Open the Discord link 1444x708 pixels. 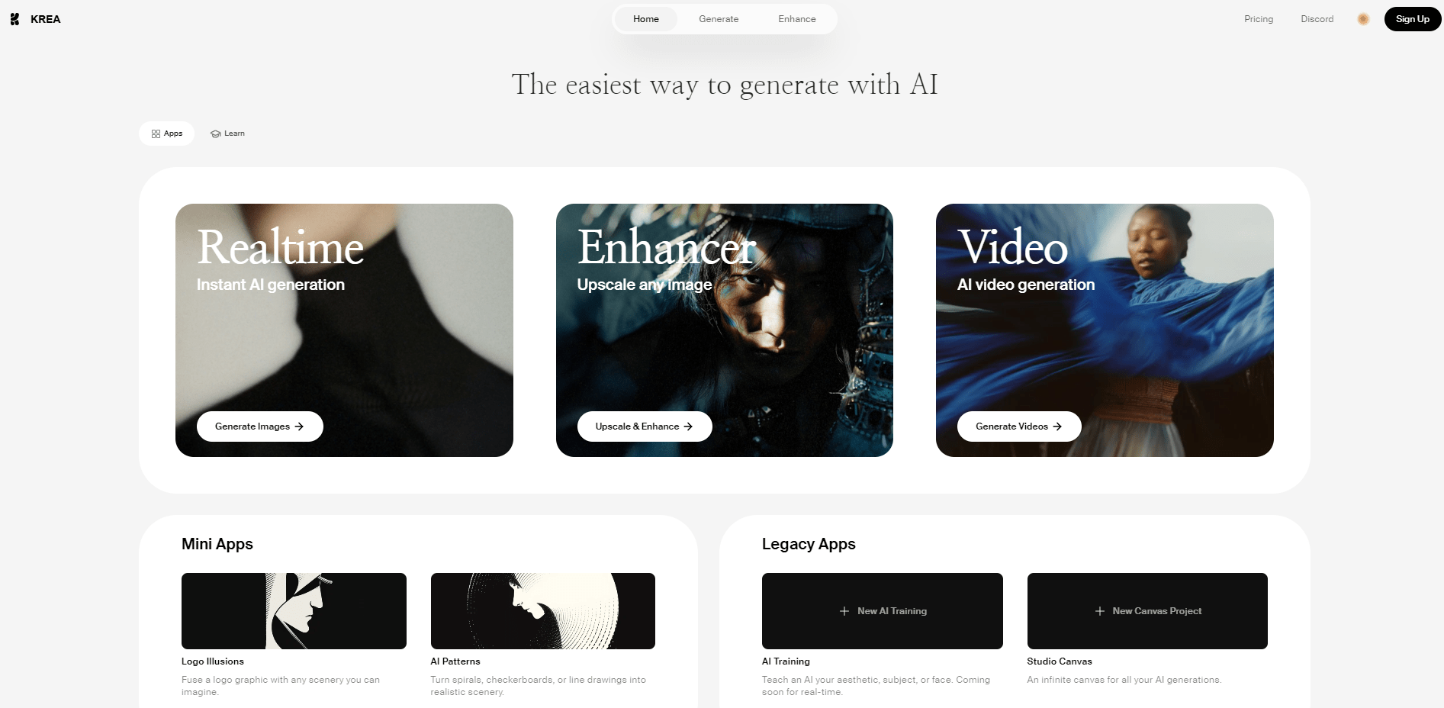pyautogui.click(x=1317, y=19)
